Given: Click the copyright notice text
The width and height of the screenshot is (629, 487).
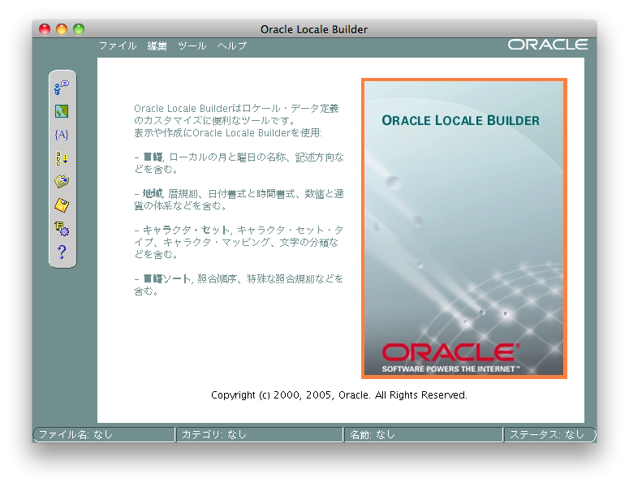Looking at the screenshot, I should coord(339,395).
